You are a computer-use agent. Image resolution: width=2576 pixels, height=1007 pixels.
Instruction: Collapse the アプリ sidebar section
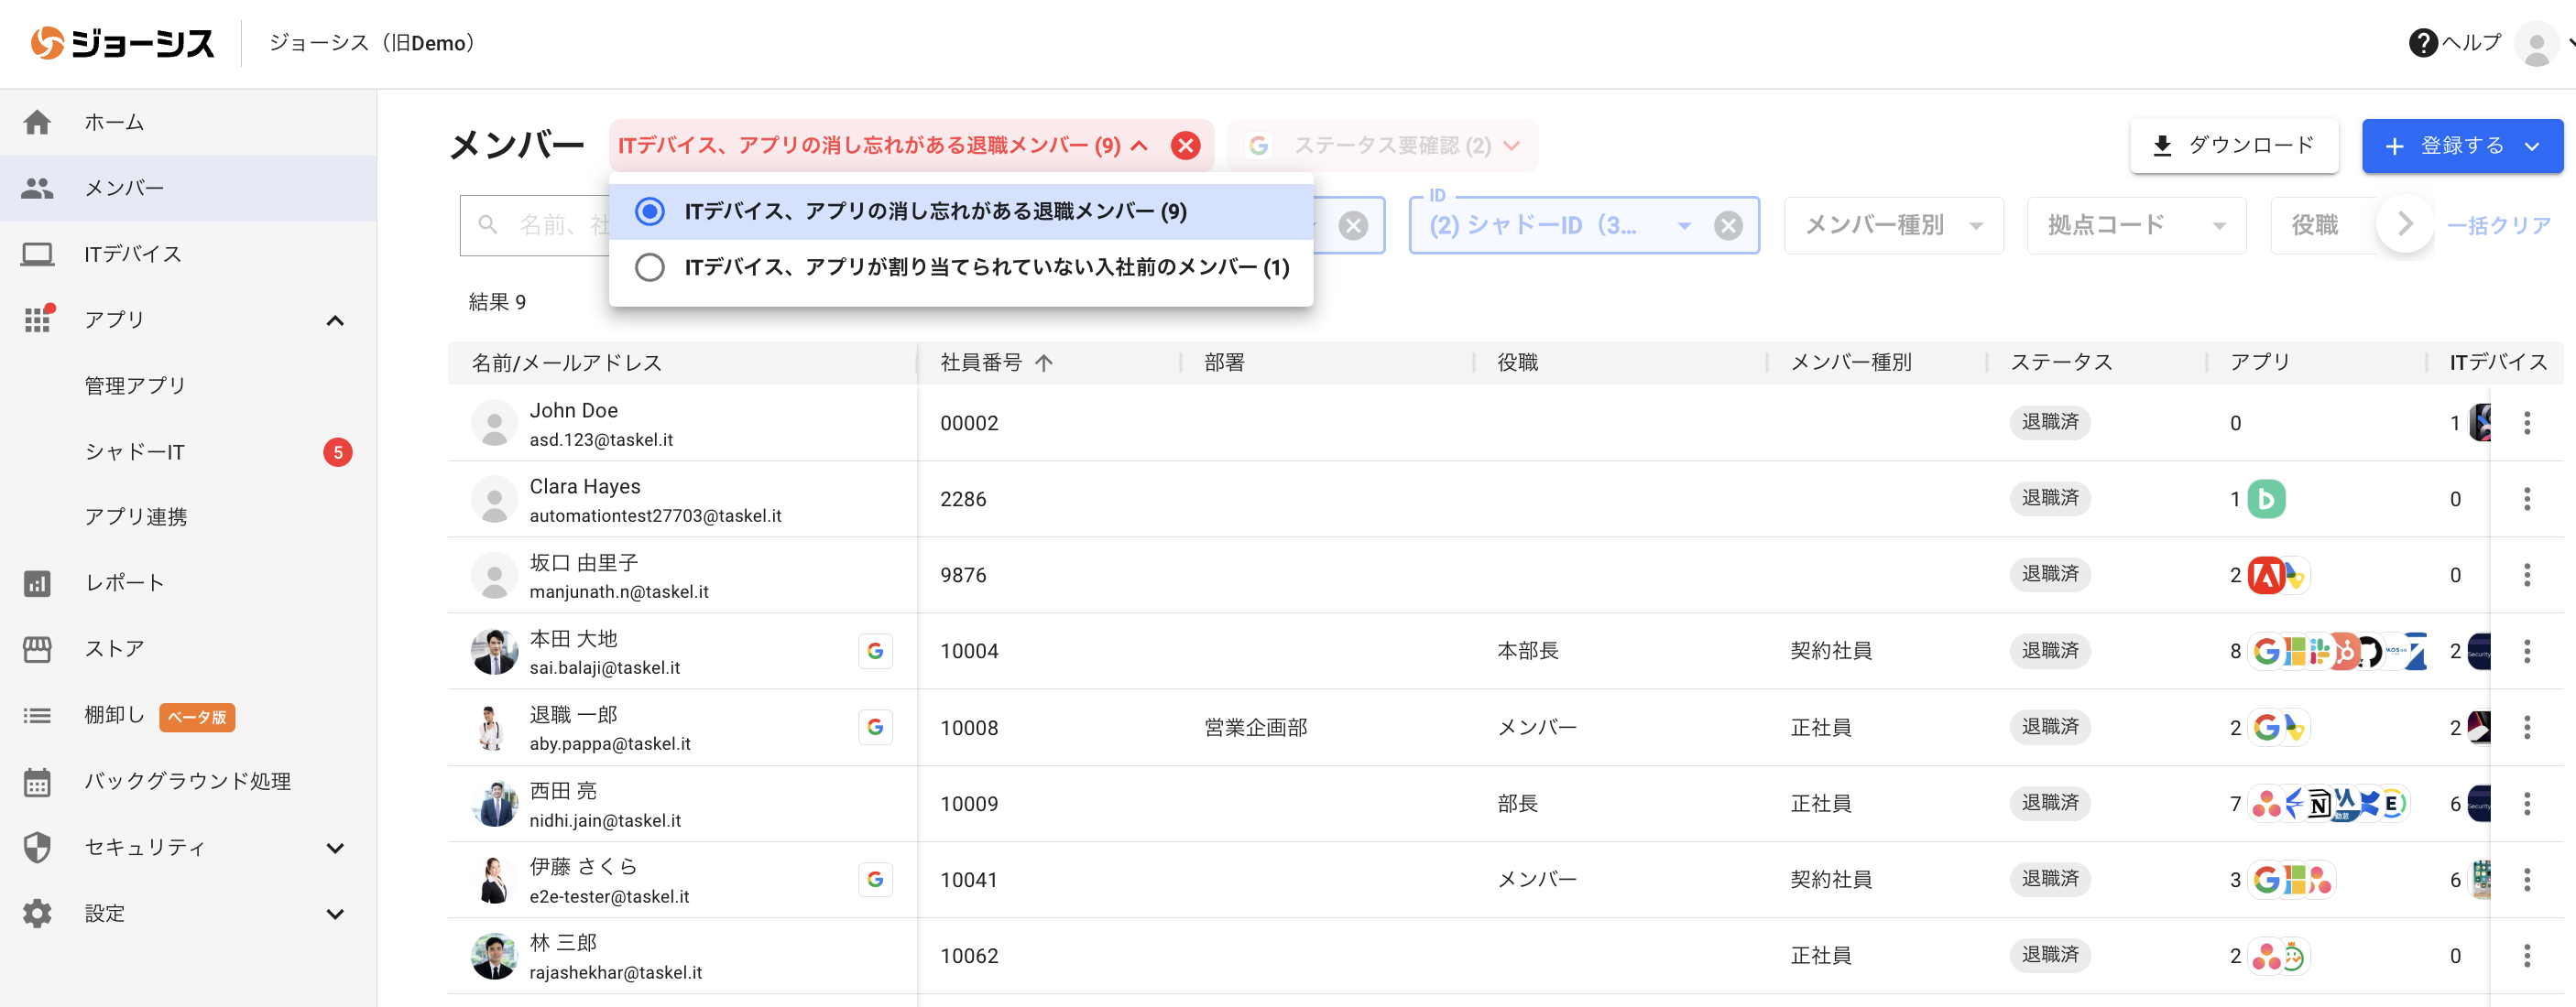335,319
